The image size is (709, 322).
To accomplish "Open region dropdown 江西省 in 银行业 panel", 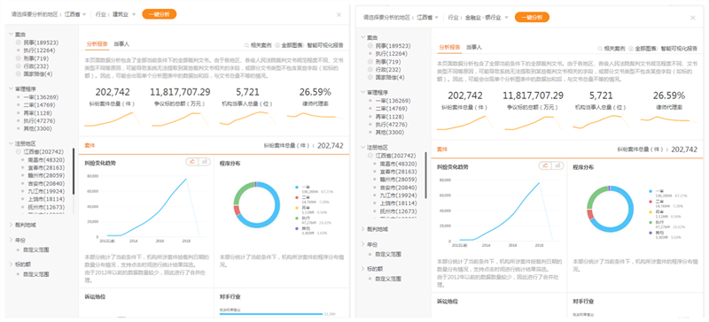I will [427, 18].
